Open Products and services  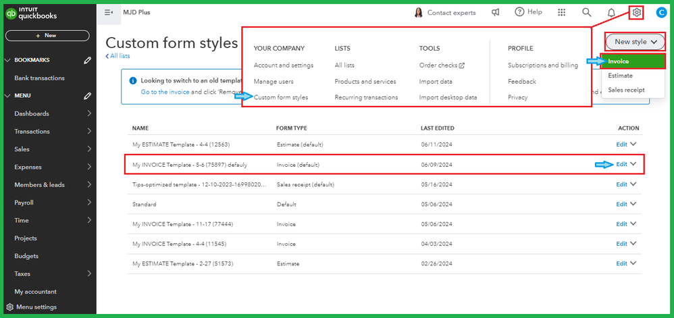(x=365, y=81)
